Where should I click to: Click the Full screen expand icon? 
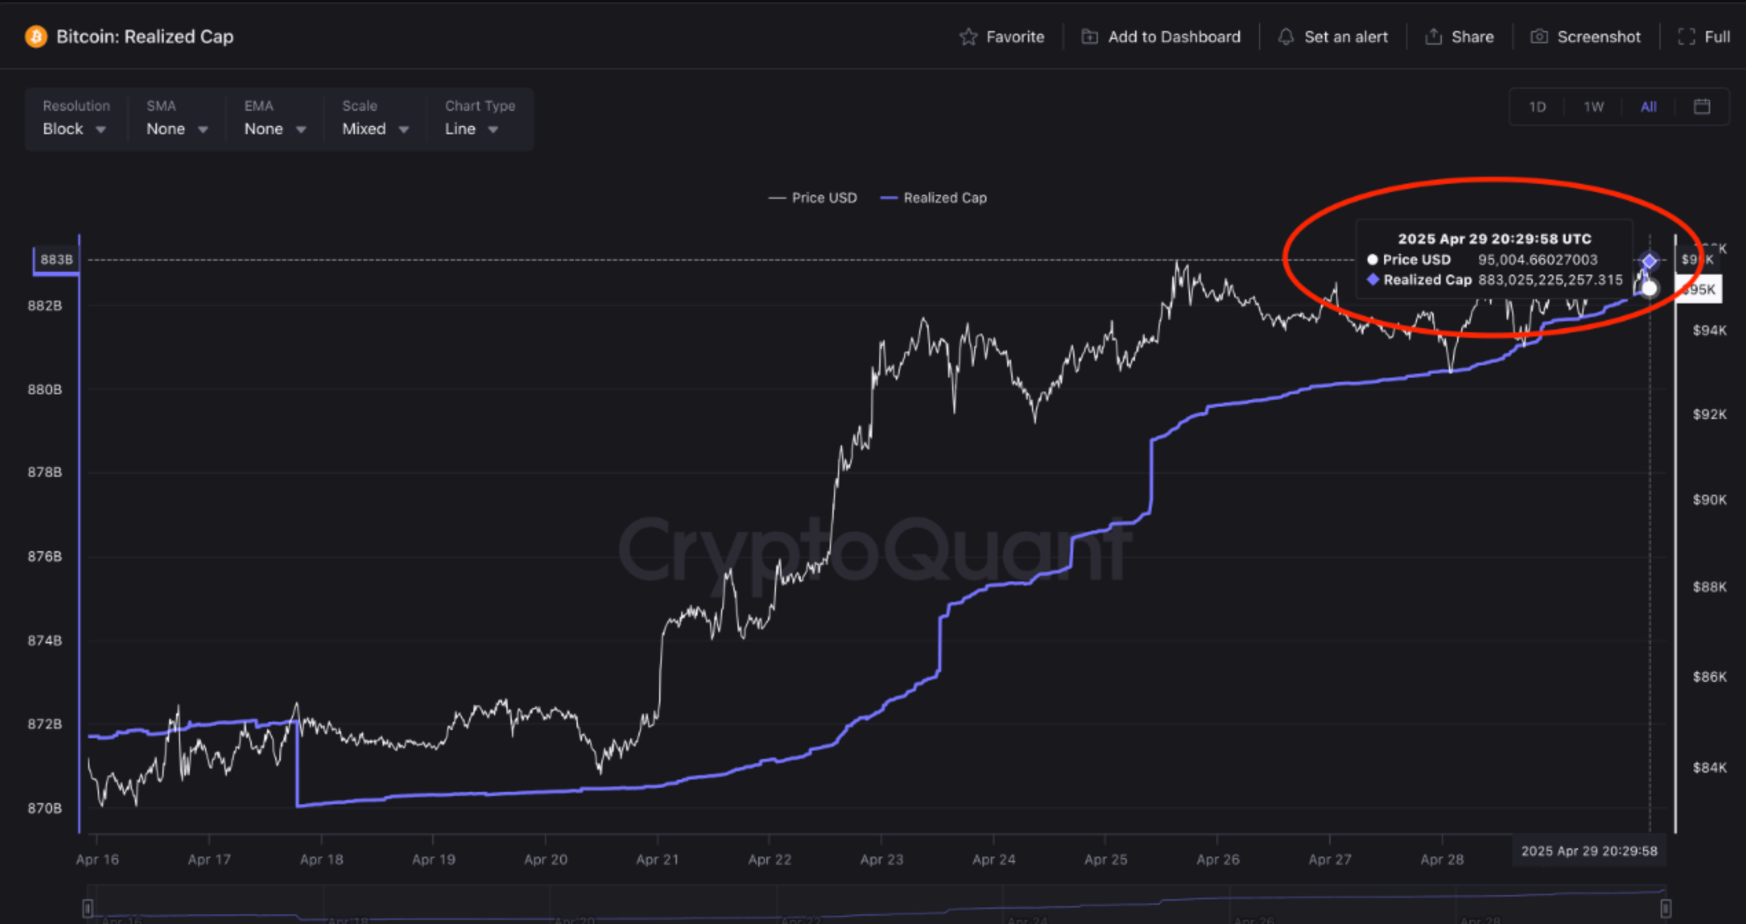point(1686,37)
